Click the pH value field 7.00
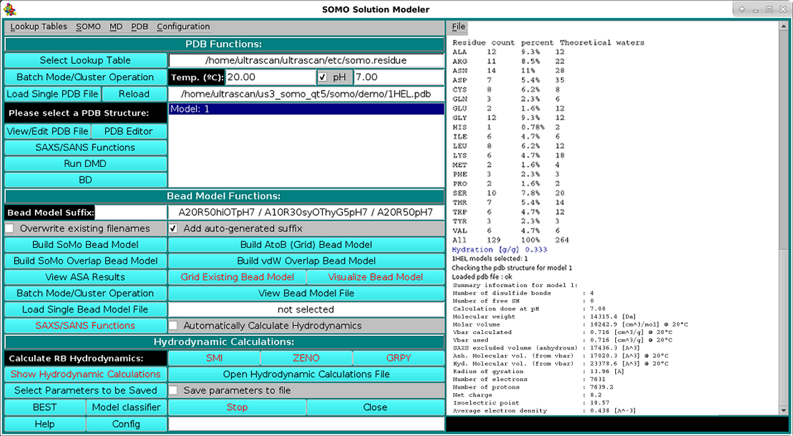The height and width of the screenshot is (436, 793). tap(399, 77)
